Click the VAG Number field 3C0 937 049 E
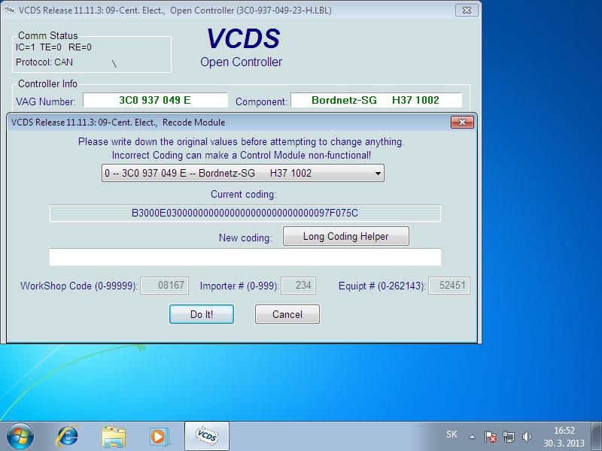602x451 pixels. point(155,101)
